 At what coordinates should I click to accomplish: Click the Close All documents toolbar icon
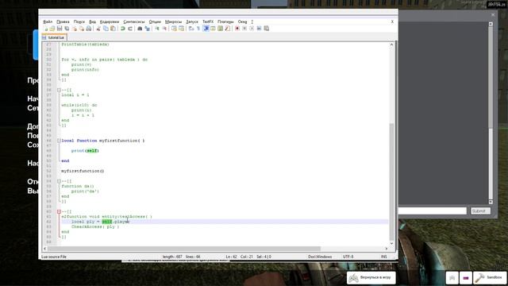81,29
